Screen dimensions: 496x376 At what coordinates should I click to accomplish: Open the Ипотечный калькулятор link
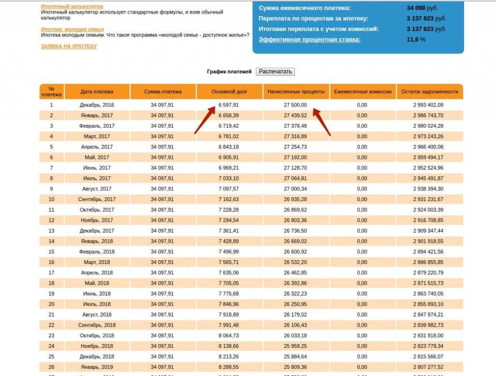click(x=72, y=6)
